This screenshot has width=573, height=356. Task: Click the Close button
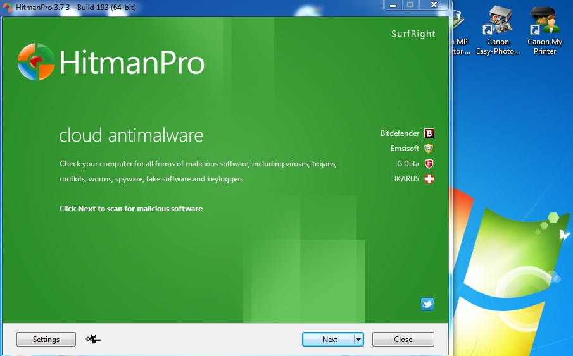403,339
